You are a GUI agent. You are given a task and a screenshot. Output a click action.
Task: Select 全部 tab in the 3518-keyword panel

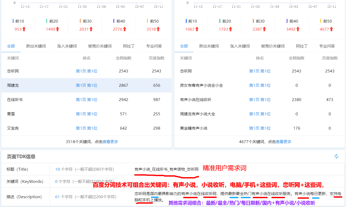click(11, 46)
